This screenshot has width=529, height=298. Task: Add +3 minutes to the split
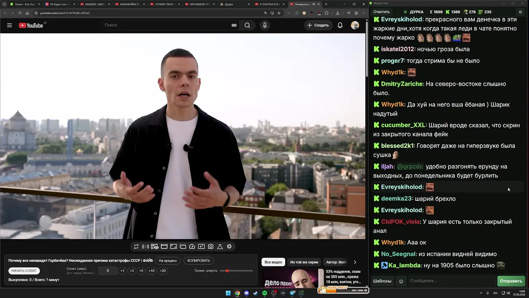pyautogui.click(x=131, y=271)
